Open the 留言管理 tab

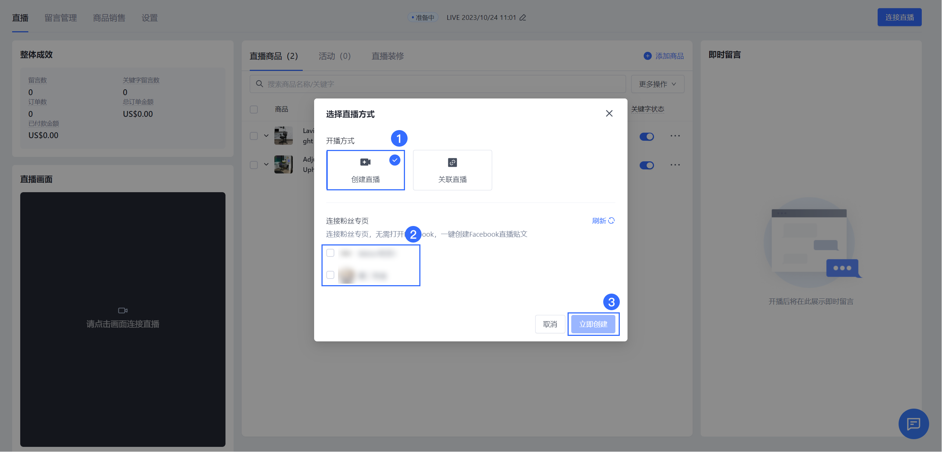tap(61, 18)
